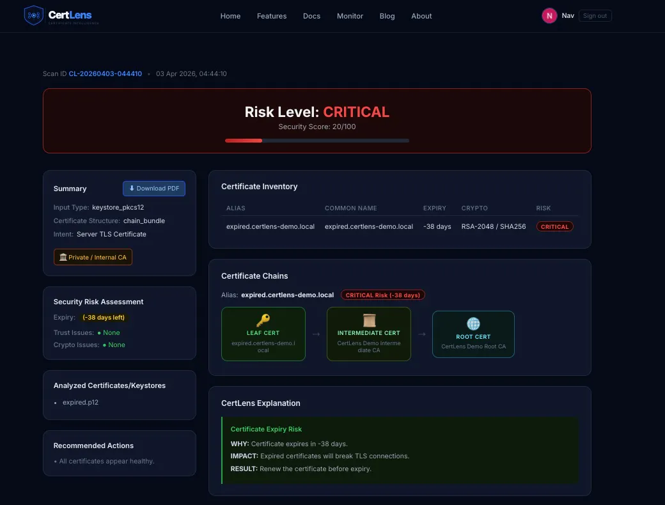Click the Download PDF button
Viewport: 665px width, 505px height.
(154, 189)
